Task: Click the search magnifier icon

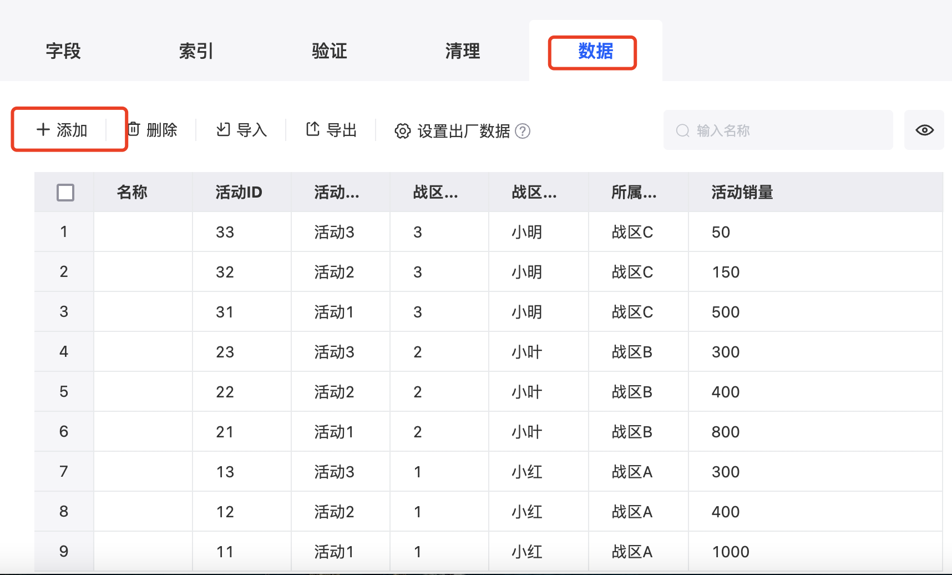Action: [682, 130]
